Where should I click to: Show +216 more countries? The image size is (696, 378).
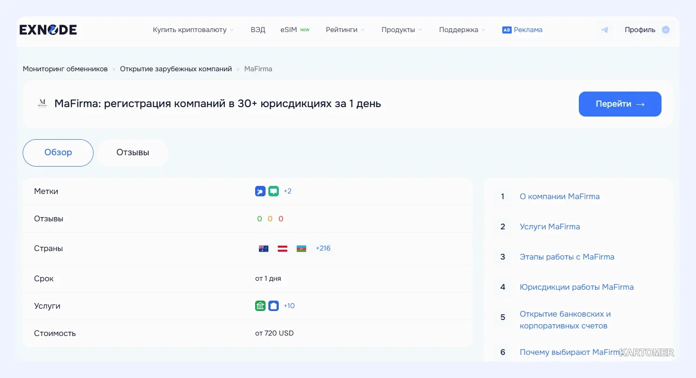[x=323, y=248]
